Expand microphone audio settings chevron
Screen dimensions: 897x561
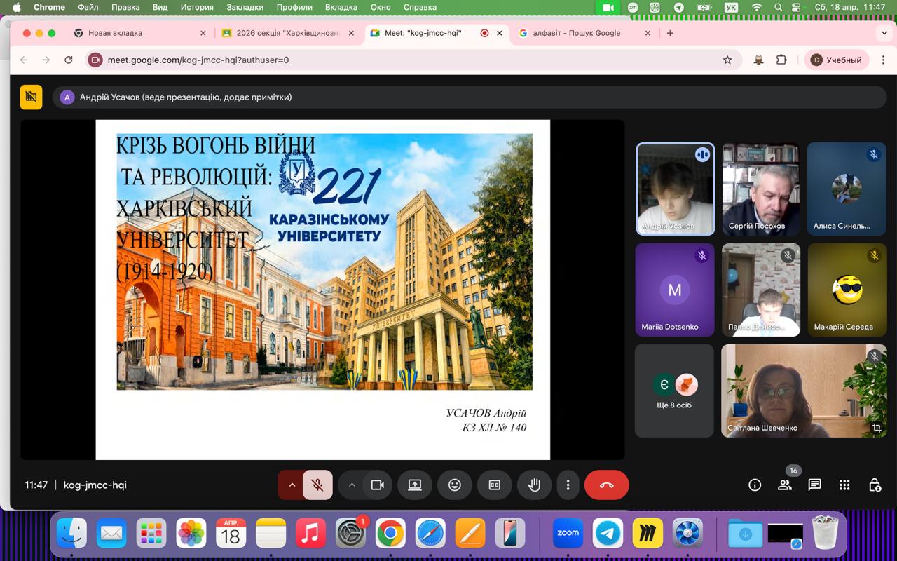point(292,485)
